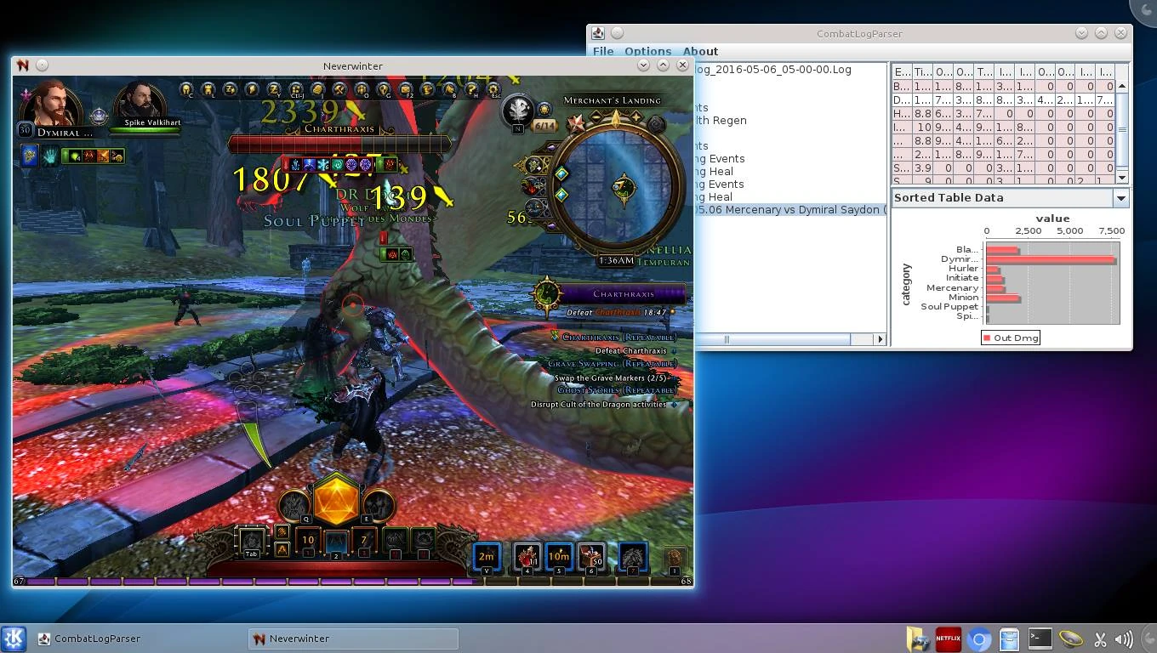Click the Netflix launcher in the taskbar
The height and width of the screenshot is (653, 1157).
pos(949,639)
